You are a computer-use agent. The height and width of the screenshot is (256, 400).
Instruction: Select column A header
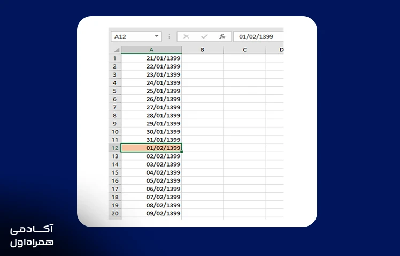[151, 50]
